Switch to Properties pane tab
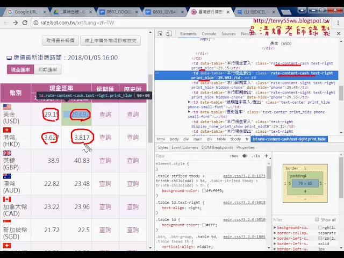The image size is (344, 258). [246, 147]
